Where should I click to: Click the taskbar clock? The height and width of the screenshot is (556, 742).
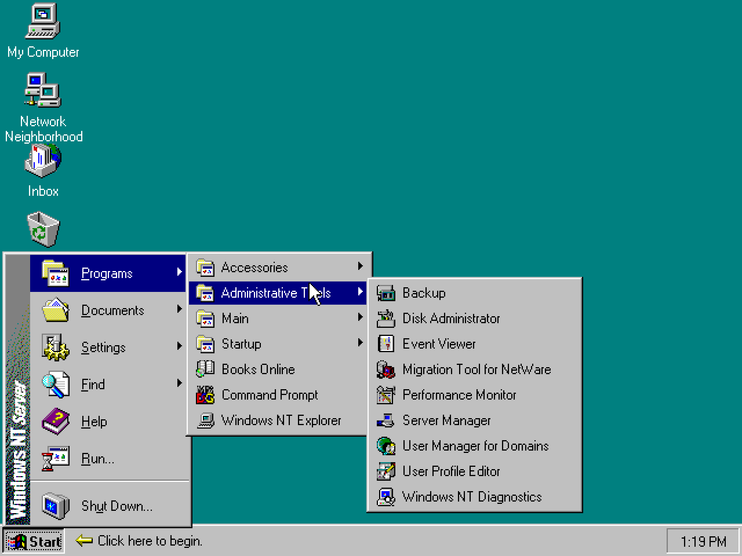click(x=703, y=542)
